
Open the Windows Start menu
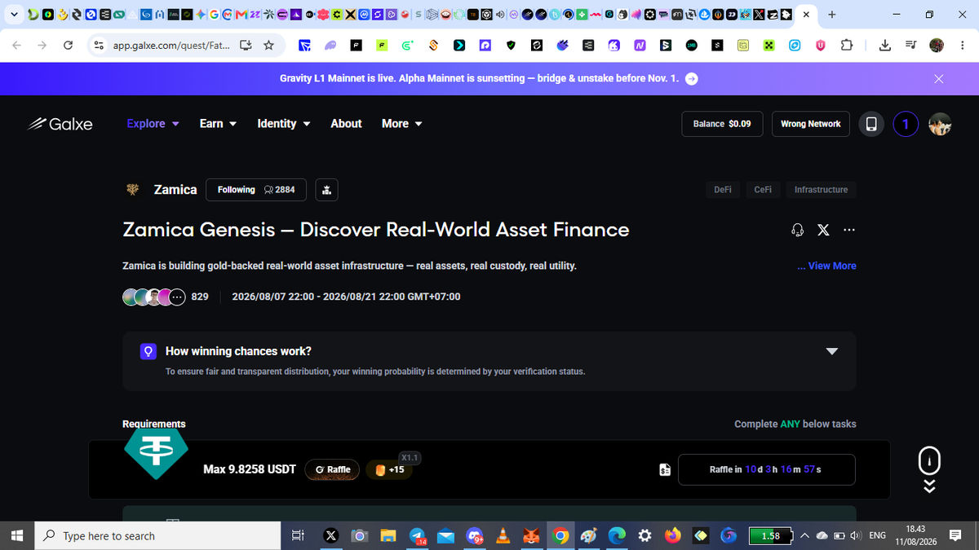point(17,535)
